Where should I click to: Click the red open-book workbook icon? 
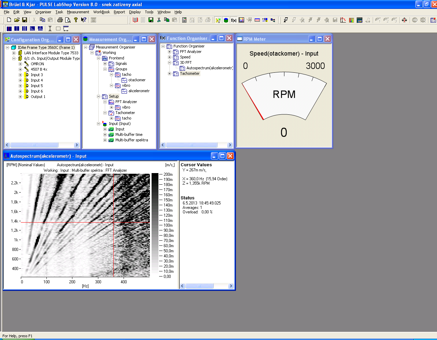[135, 20]
